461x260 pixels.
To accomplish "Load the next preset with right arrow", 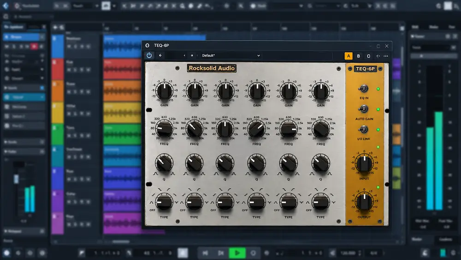I will point(192,55).
